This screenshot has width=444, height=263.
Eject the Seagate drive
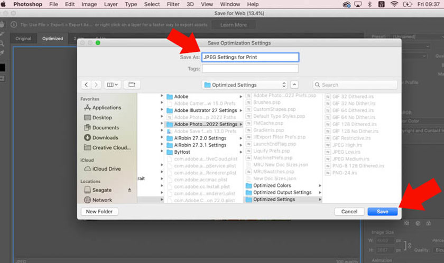pyautogui.click(x=129, y=190)
